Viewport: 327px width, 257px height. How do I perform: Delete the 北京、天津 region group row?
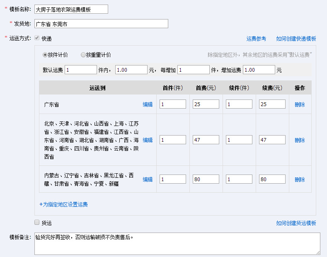coord(300,140)
